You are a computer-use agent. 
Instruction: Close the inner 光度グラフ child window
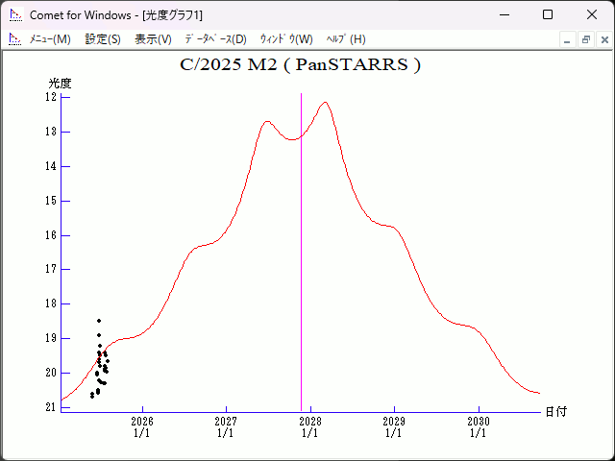[603, 39]
